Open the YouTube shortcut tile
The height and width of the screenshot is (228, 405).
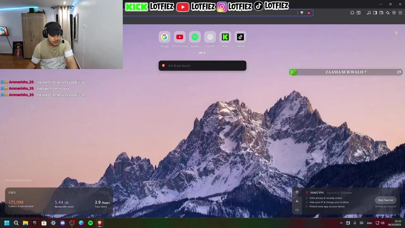[x=180, y=37]
